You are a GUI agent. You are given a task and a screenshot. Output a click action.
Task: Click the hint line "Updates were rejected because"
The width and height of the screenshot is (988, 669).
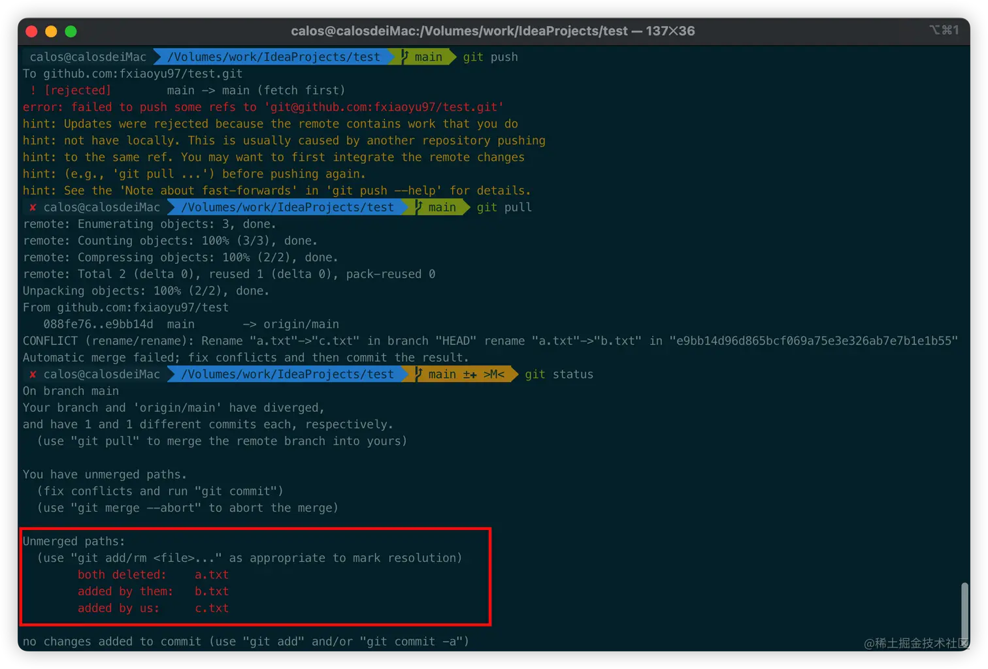pos(271,124)
